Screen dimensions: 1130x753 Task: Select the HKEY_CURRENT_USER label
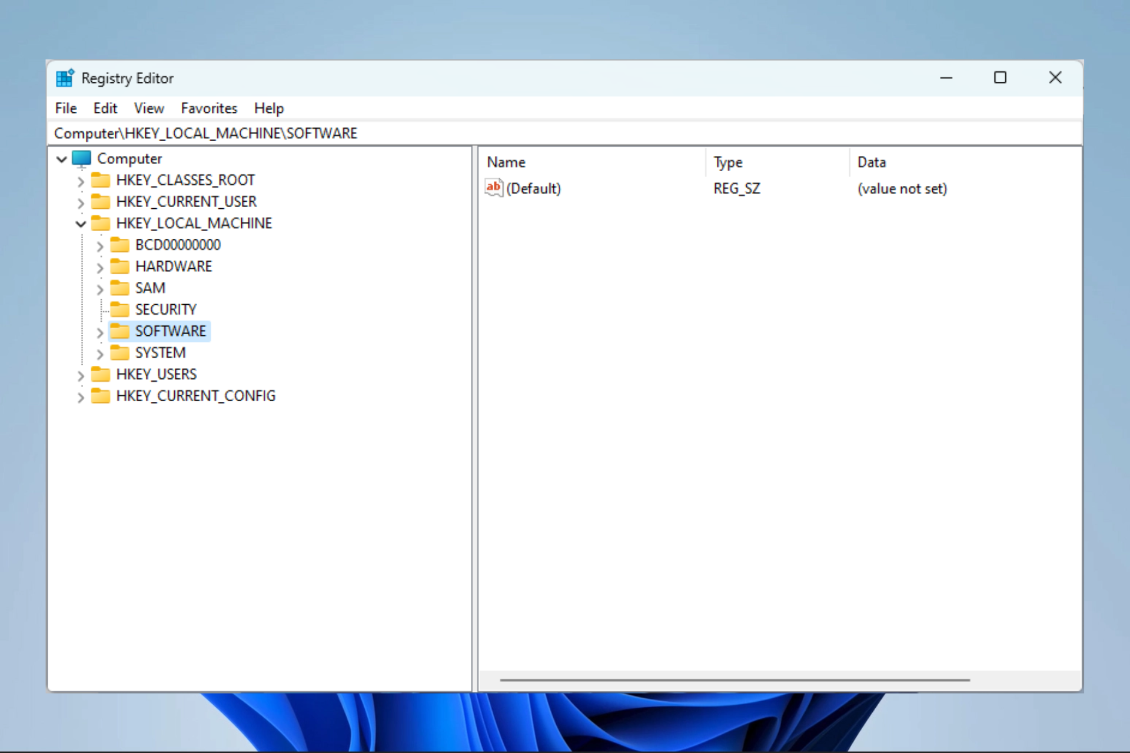point(187,202)
